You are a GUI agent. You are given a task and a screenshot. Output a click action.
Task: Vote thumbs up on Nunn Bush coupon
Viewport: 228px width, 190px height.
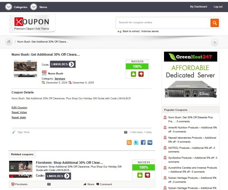coord(133,74)
